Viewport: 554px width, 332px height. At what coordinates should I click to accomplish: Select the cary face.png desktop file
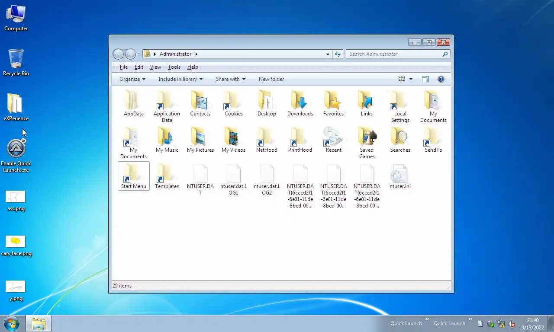16,246
